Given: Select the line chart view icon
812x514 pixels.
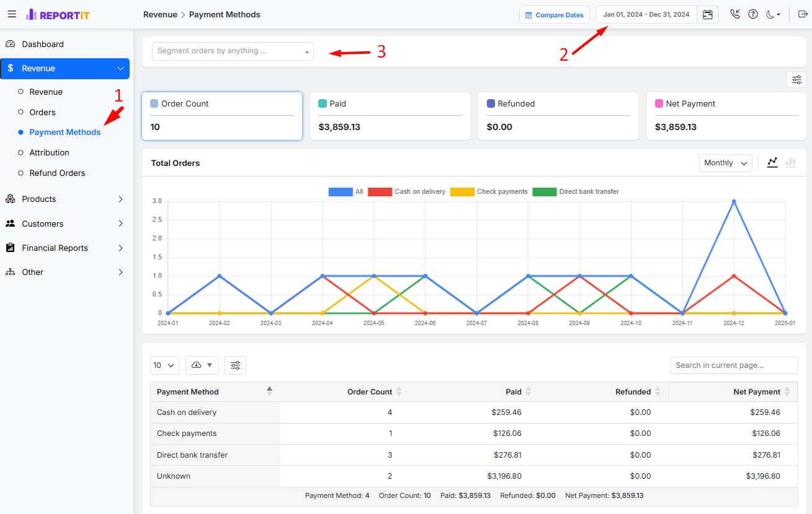Looking at the screenshot, I should pyautogui.click(x=772, y=162).
